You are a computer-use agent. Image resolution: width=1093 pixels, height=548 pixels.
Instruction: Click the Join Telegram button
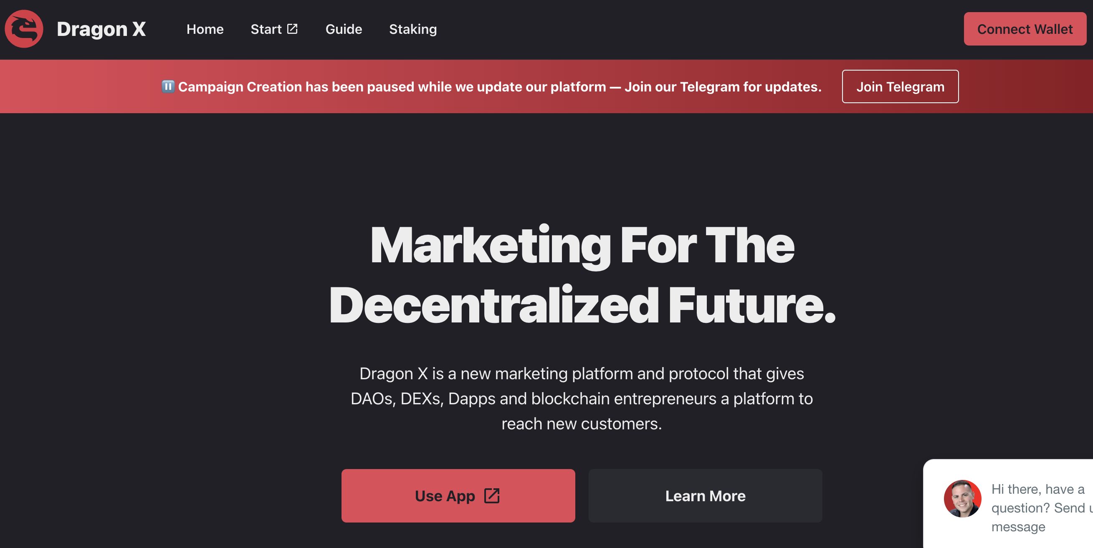pos(900,86)
